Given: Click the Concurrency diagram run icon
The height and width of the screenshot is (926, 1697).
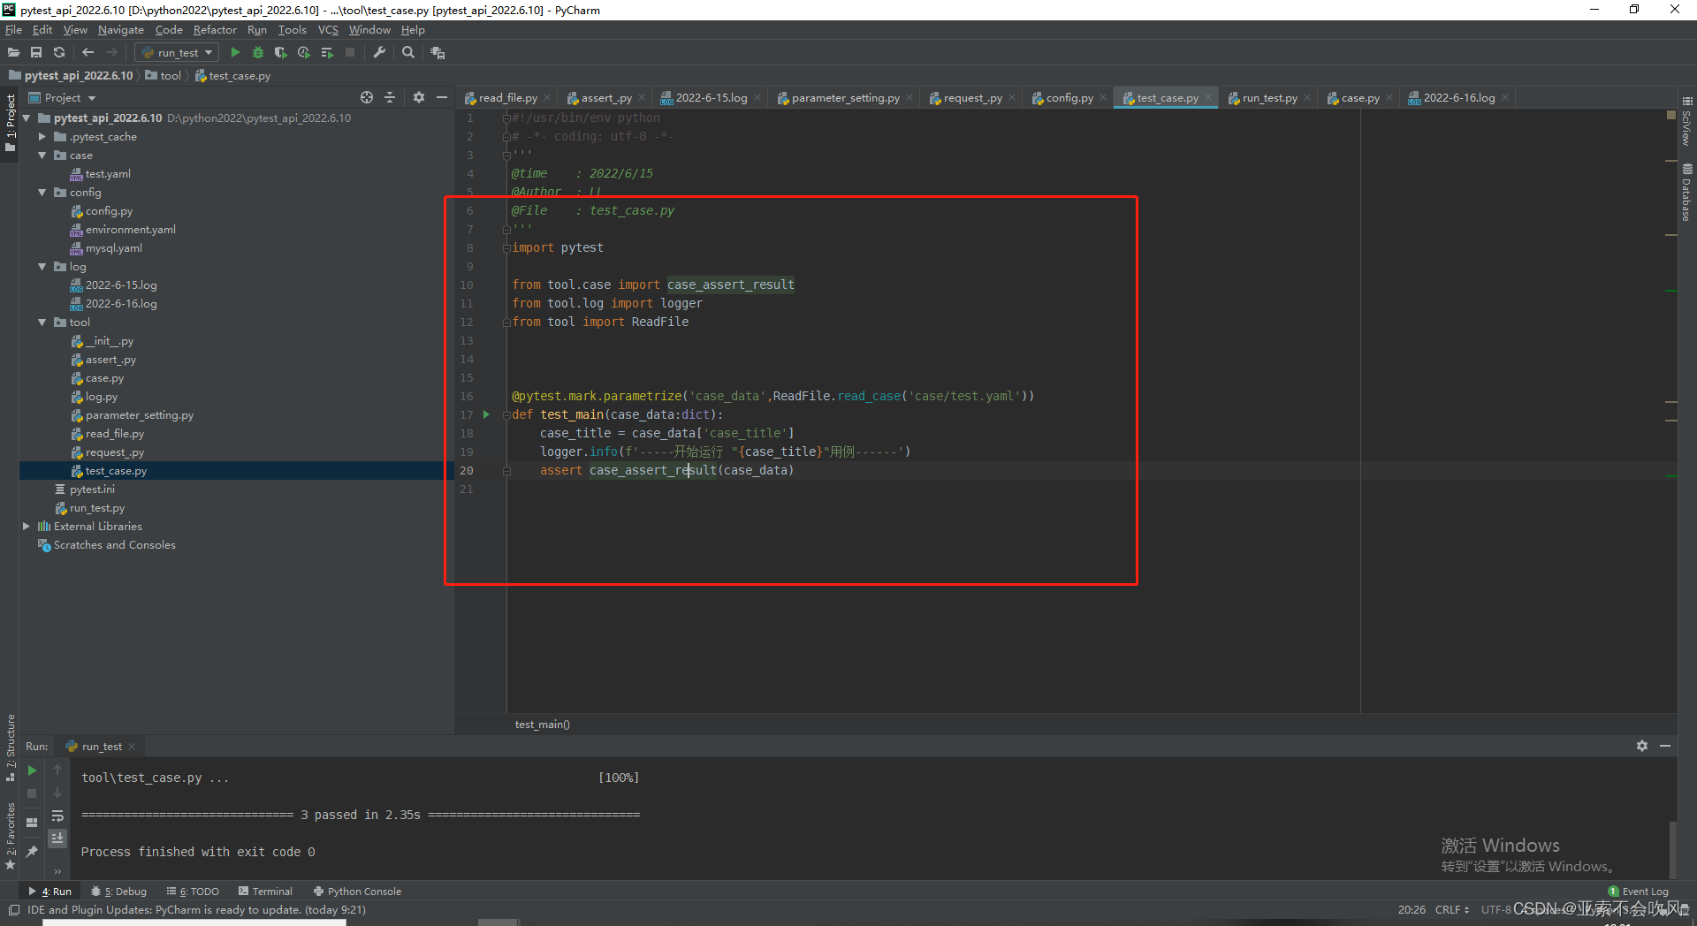Looking at the screenshot, I should tap(327, 53).
